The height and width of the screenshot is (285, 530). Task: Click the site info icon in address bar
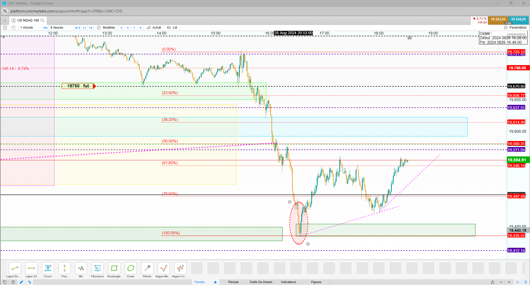(x=5, y=11)
